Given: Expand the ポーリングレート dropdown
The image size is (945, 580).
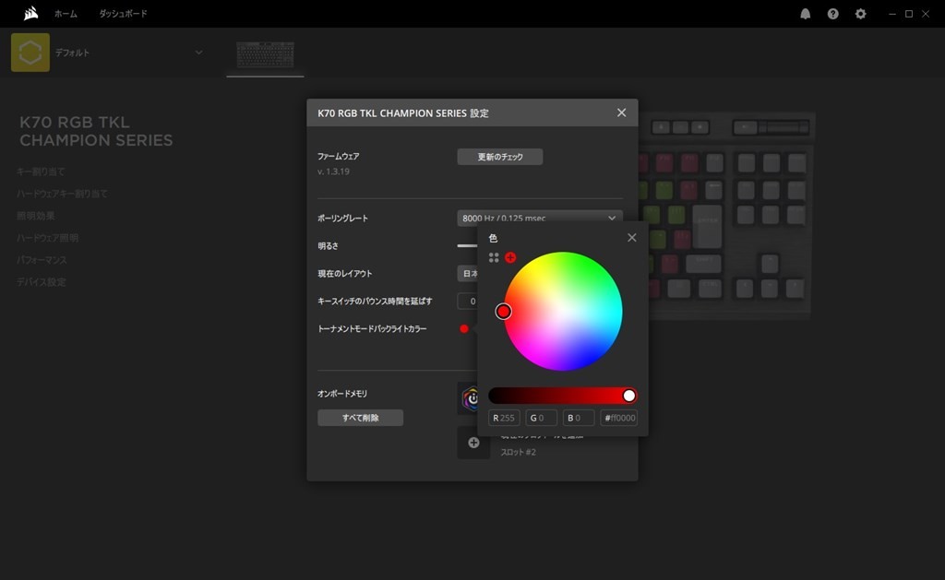Looking at the screenshot, I should (539, 218).
